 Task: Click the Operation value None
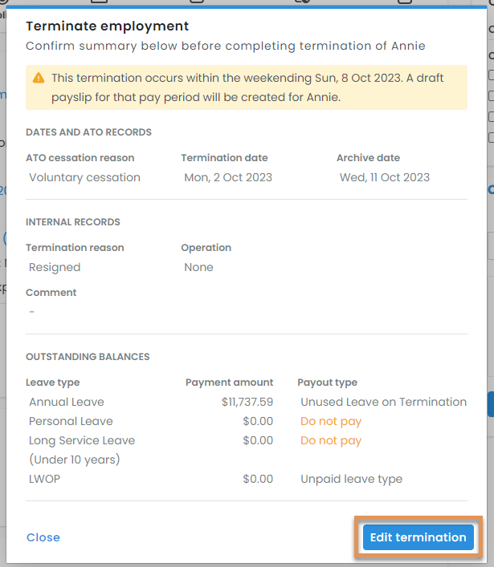198,267
